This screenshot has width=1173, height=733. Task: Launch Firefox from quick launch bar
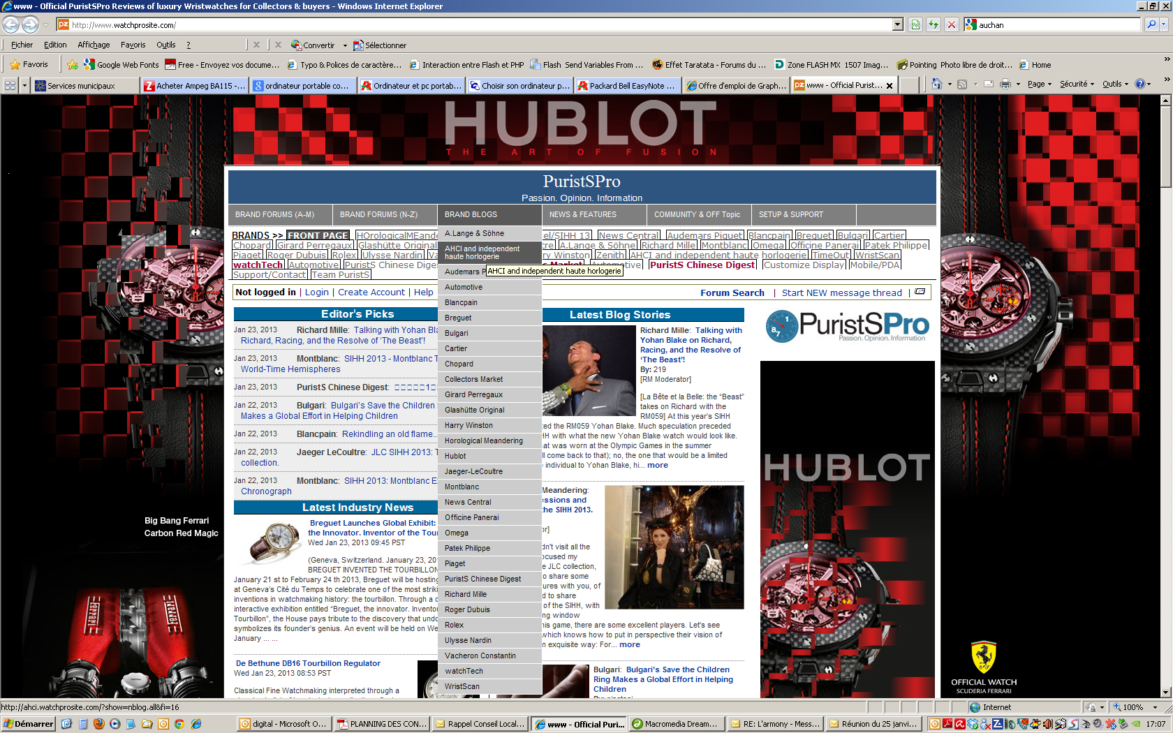point(98,724)
